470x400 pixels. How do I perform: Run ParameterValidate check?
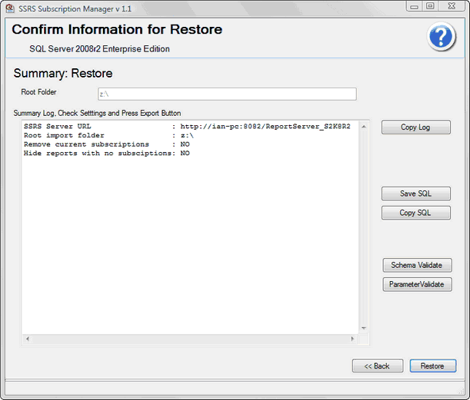pyautogui.click(x=417, y=284)
